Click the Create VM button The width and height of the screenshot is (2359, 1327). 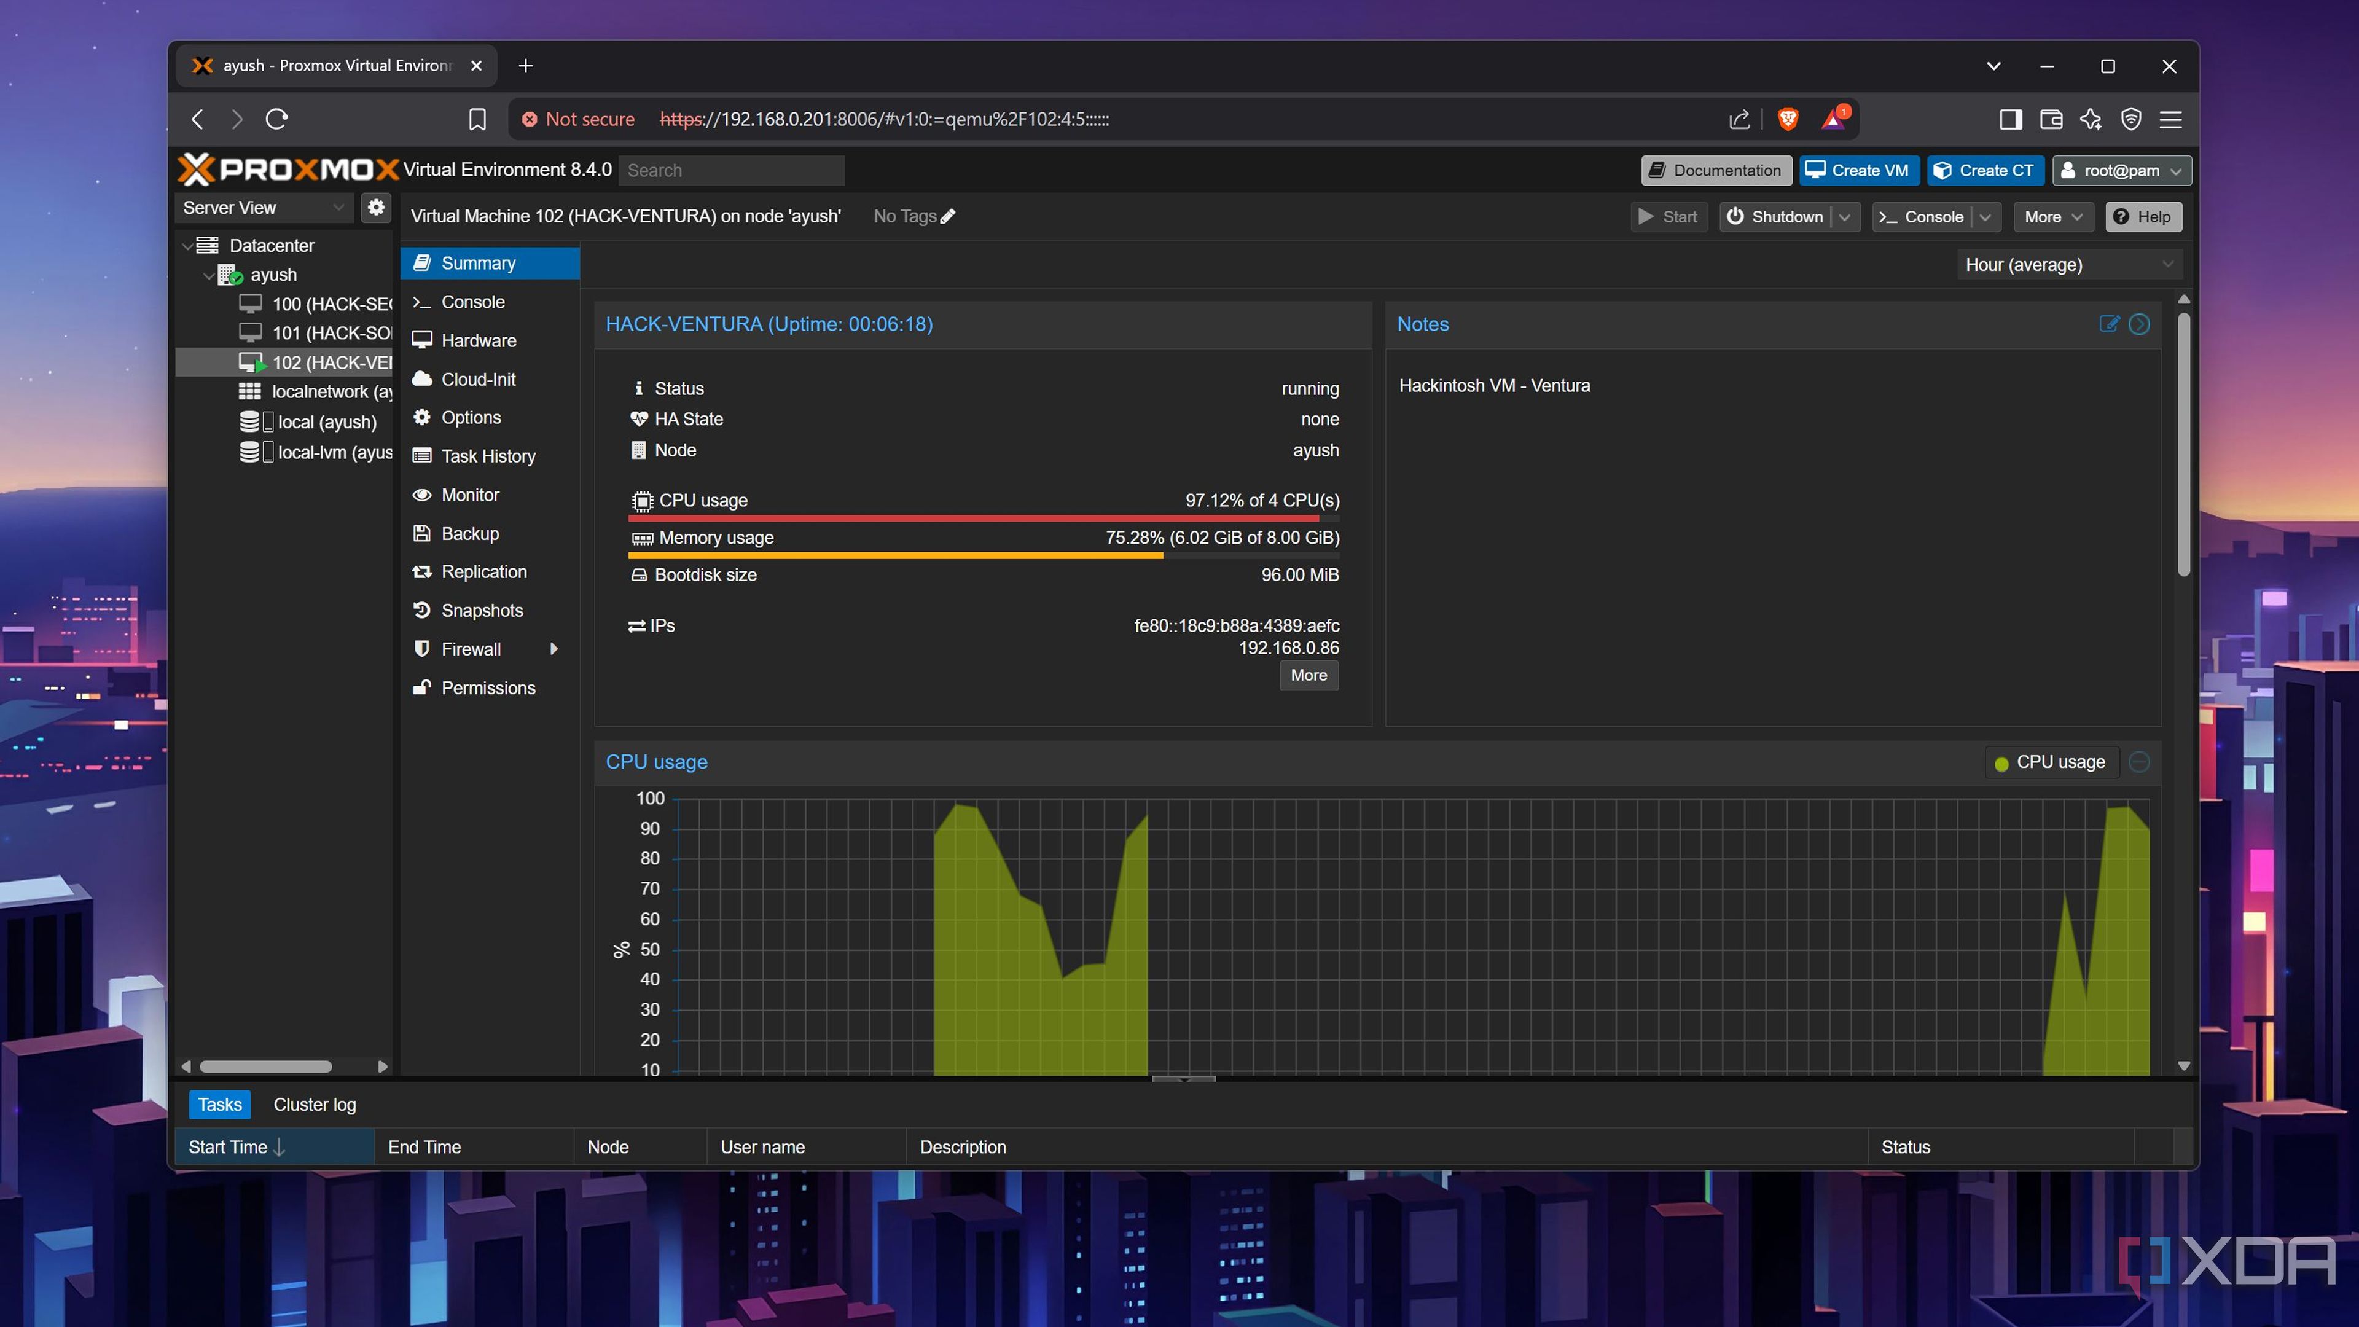click(x=1859, y=170)
